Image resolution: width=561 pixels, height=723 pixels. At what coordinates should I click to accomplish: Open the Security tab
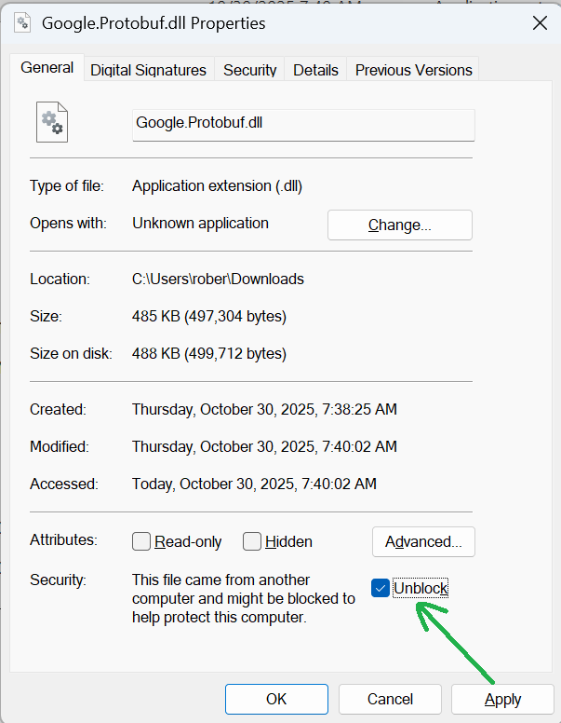tap(249, 70)
